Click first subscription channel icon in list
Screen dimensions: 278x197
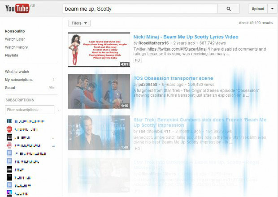coord(9,121)
